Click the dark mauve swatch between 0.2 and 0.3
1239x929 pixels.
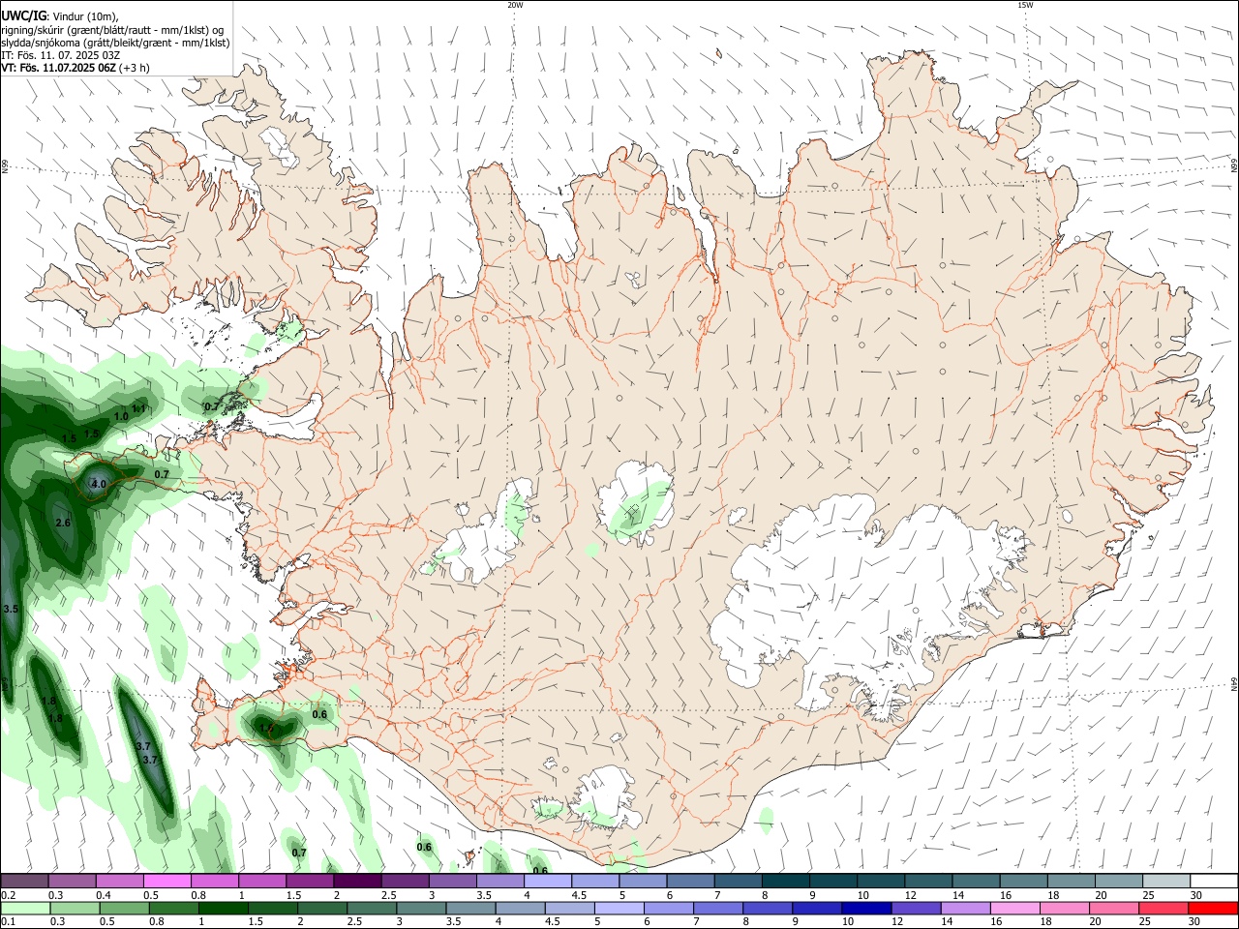point(25,882)
